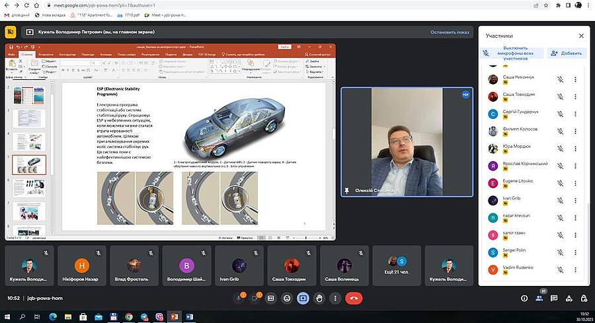Open three-dot menu for Ivan Grib
The width and height of the screenshot is (595, 323).
coord(575,199)
